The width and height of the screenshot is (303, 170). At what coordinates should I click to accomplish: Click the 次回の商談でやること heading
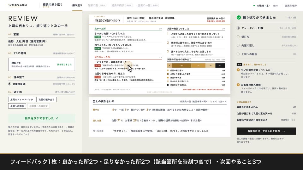coord(178,29)
